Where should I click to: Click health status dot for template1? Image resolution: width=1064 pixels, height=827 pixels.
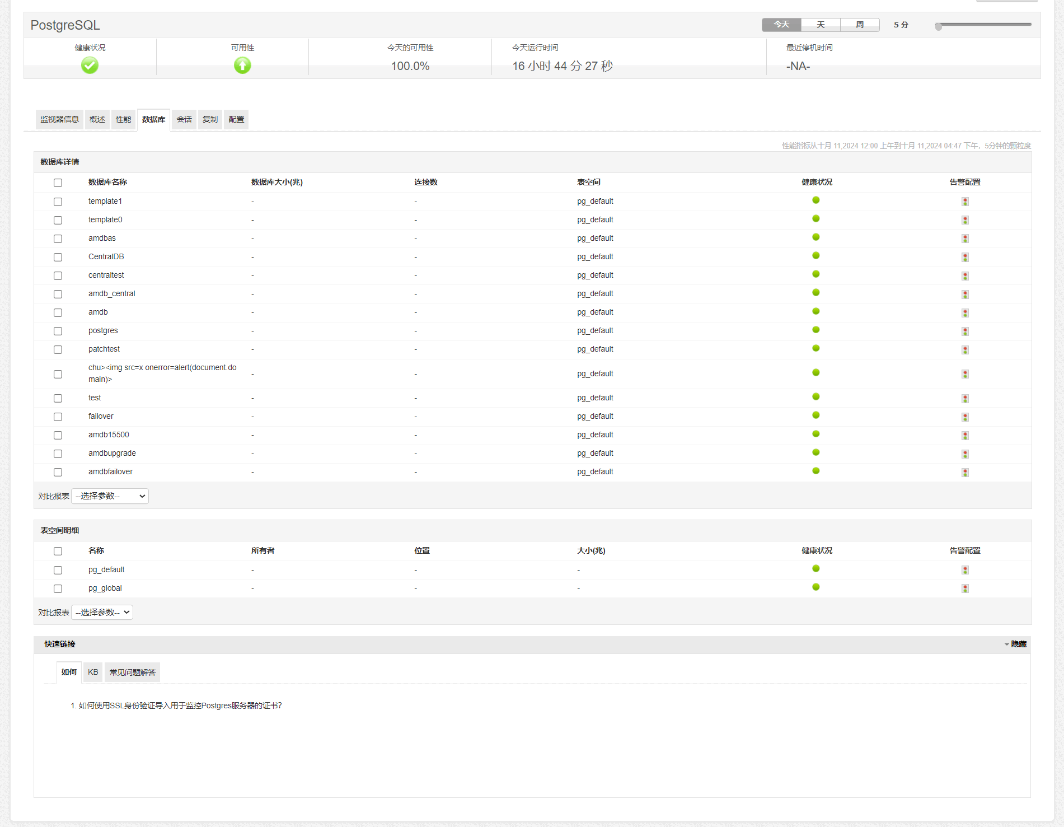[x=816, y=200]
